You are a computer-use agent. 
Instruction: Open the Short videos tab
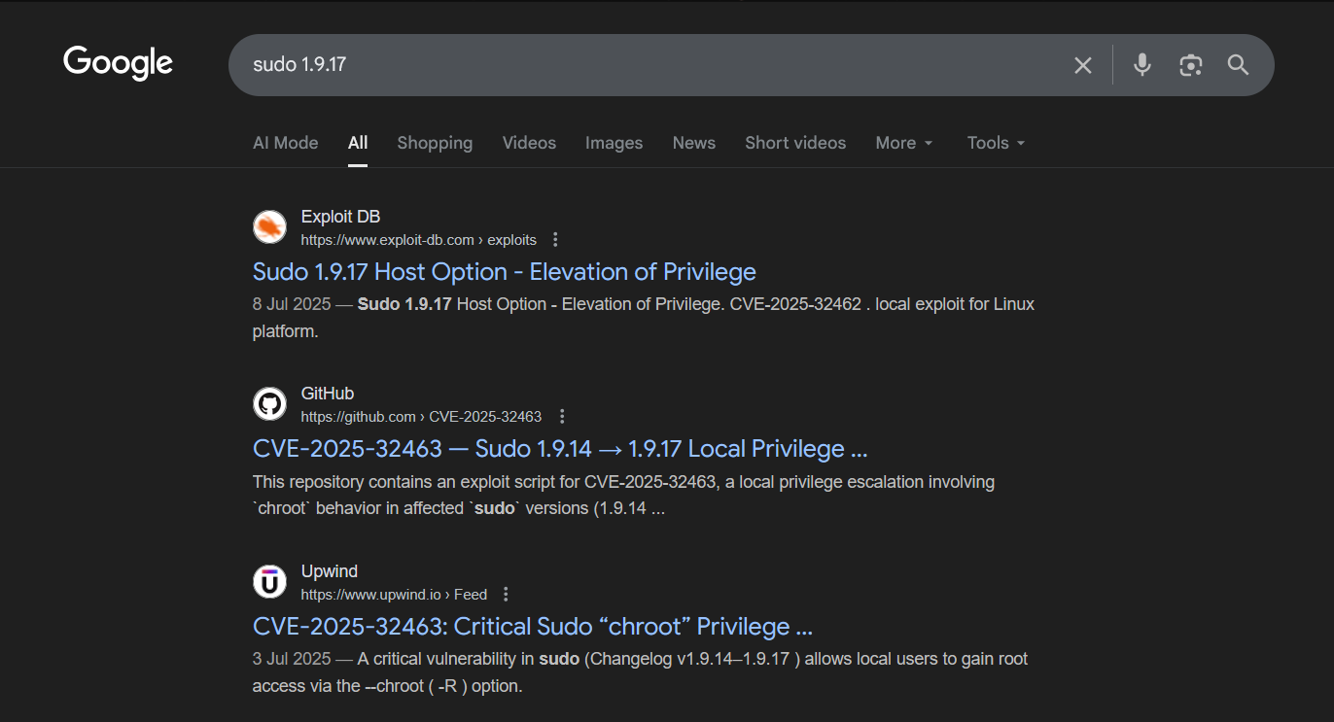pyautogui.click(x=795, y=143)
